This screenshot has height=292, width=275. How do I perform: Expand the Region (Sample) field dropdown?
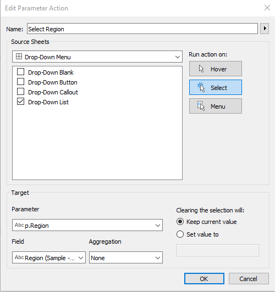point(49,257)
